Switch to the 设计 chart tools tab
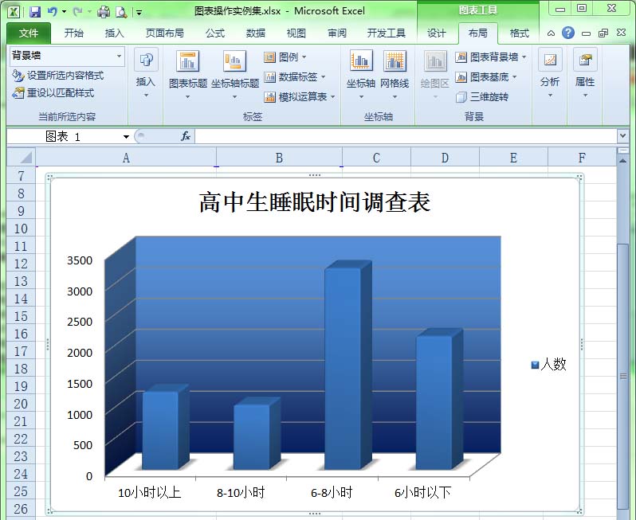The height and width of the screenshot is (520, 636). 437,33
